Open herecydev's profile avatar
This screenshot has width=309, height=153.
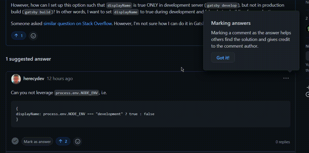16,79
